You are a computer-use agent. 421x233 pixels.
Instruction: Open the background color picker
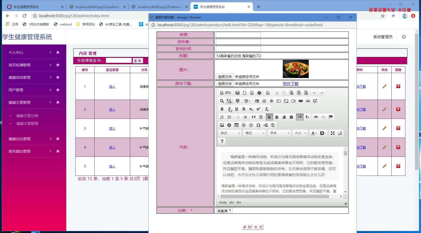click(323, 133)
